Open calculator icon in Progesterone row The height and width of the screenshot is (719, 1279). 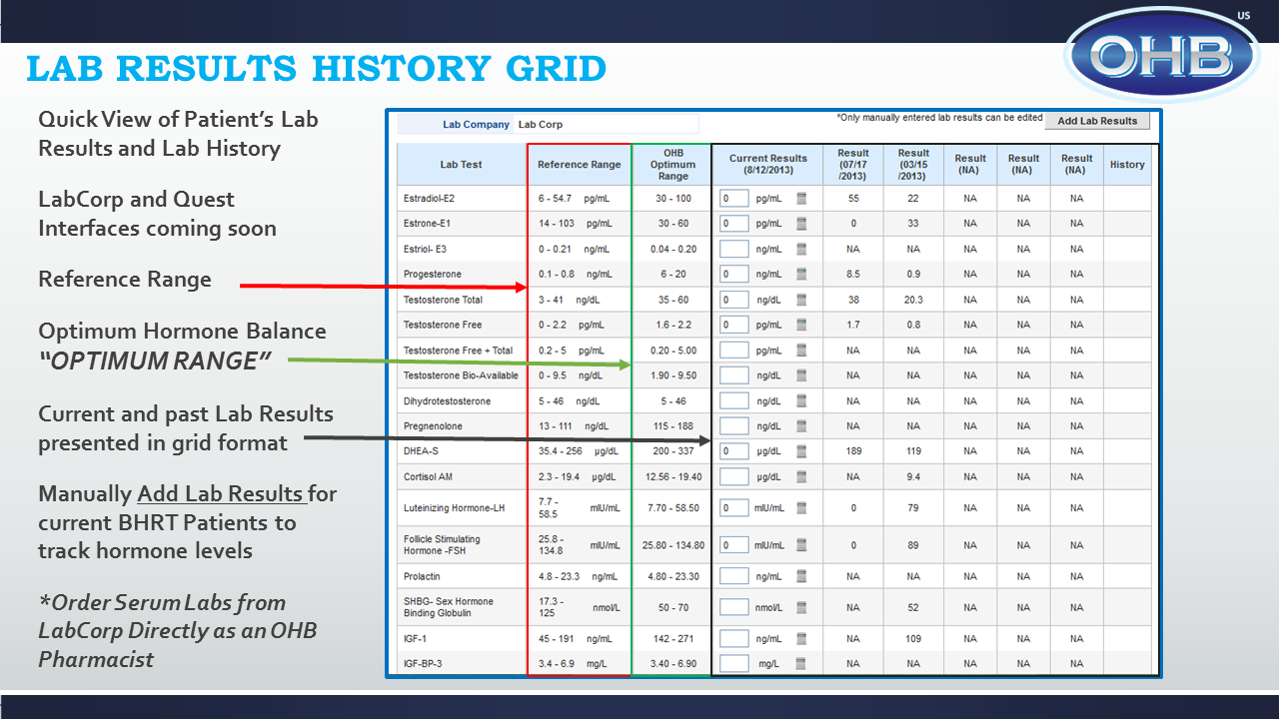click(x=801, y=275)
